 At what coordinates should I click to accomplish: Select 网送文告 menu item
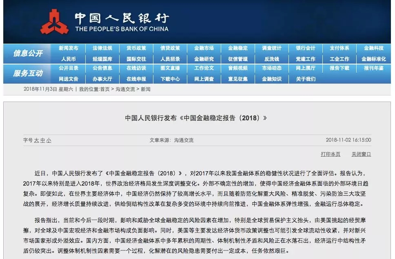69,79
